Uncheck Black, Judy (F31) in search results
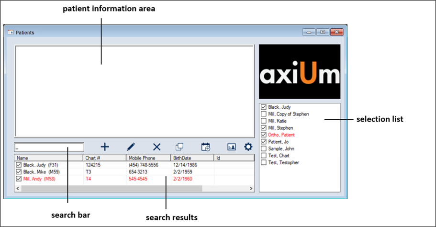The image size is (436, 227). [x=19, y=165]
